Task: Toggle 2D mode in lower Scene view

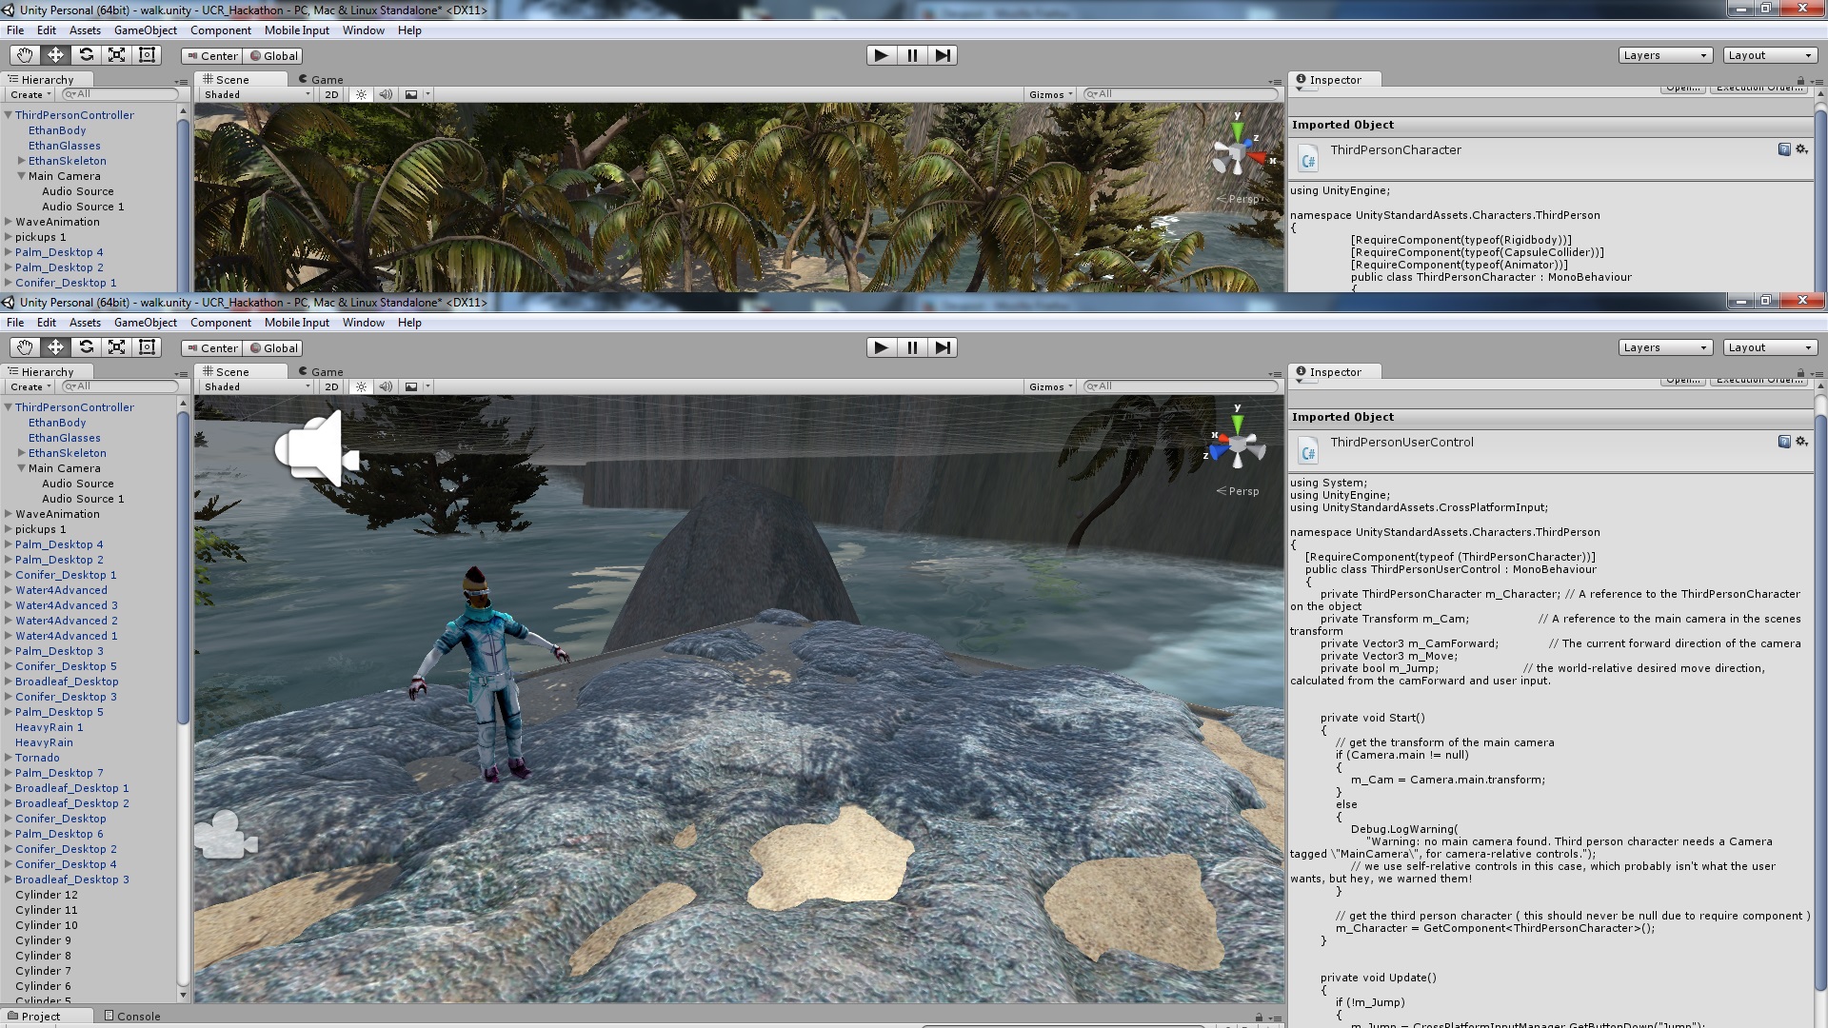Action: 331,386
